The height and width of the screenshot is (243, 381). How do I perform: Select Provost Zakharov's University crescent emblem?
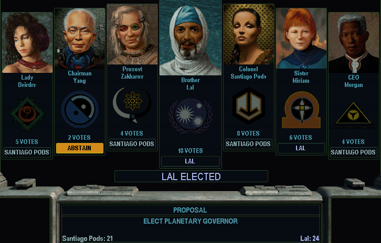(x=132, y=105)
